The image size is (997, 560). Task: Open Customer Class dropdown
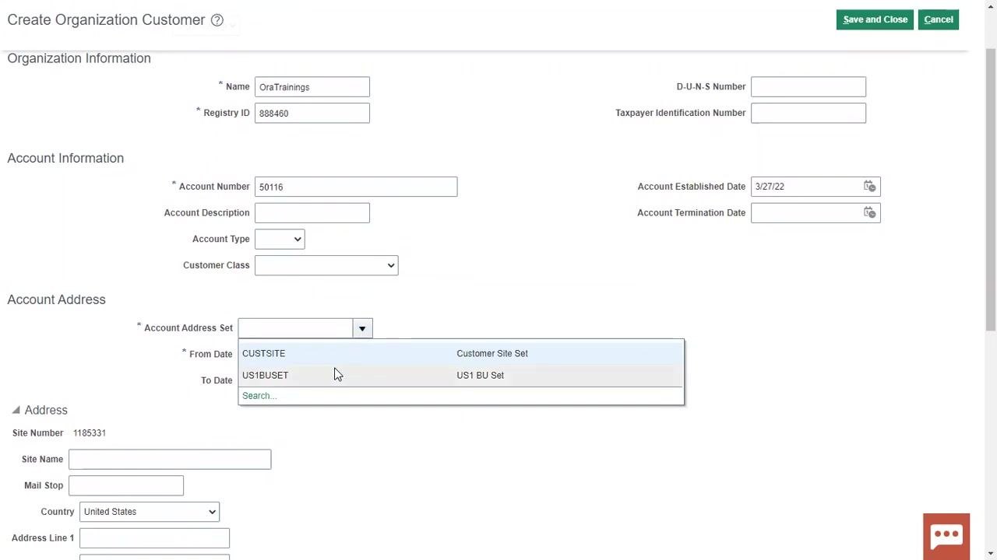[326, 265]
